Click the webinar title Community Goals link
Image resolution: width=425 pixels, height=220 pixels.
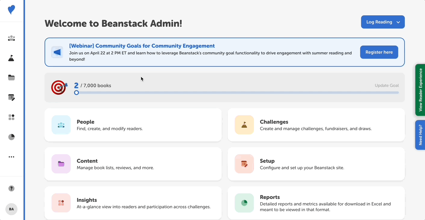[x=142, y=46]
